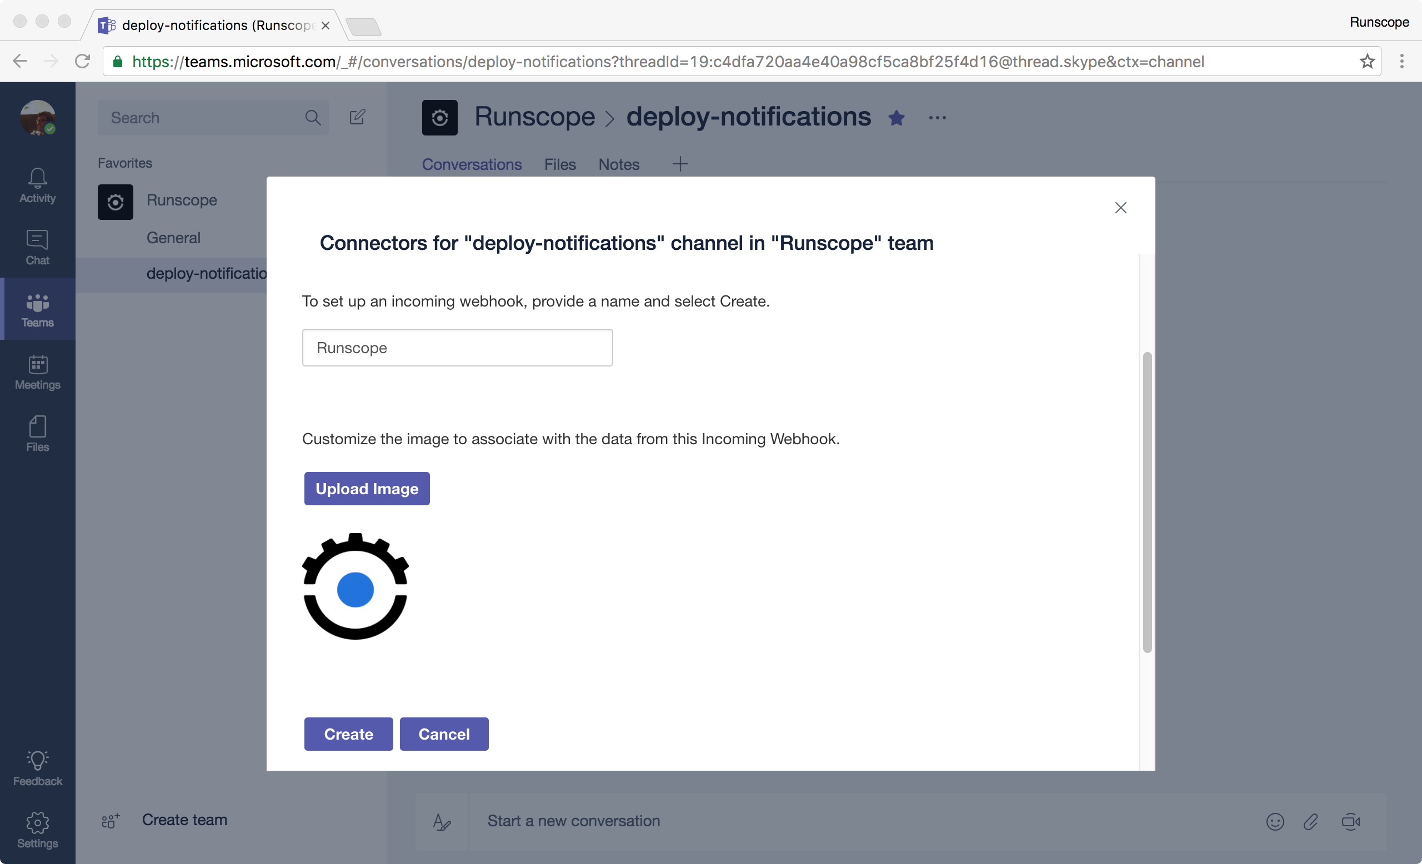Viewport: 1422px width, 864px height.
Task: Click the add tab plus icon
Action: click(679, 163)
